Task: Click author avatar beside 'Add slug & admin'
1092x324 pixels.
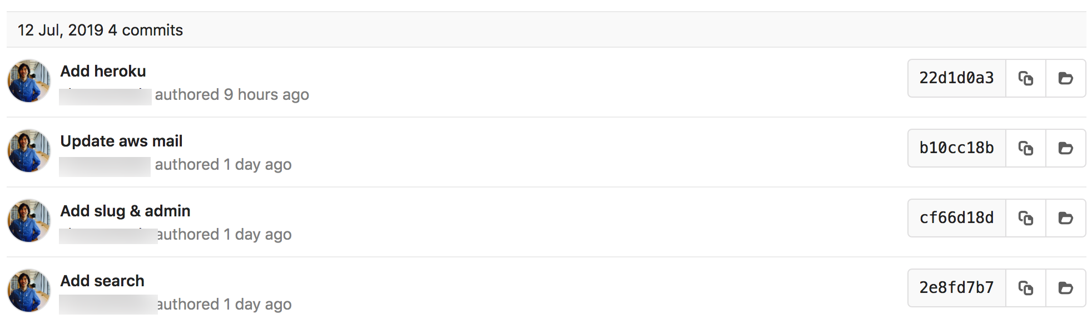Action: 29,221
